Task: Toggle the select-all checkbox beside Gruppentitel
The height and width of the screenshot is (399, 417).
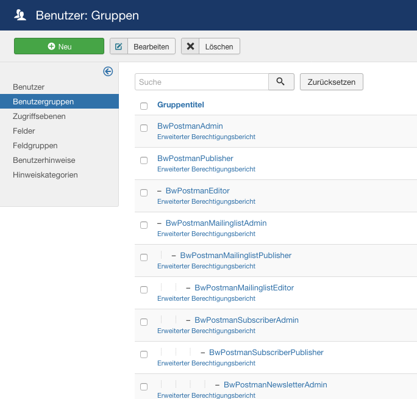Action: pos(144,106)
